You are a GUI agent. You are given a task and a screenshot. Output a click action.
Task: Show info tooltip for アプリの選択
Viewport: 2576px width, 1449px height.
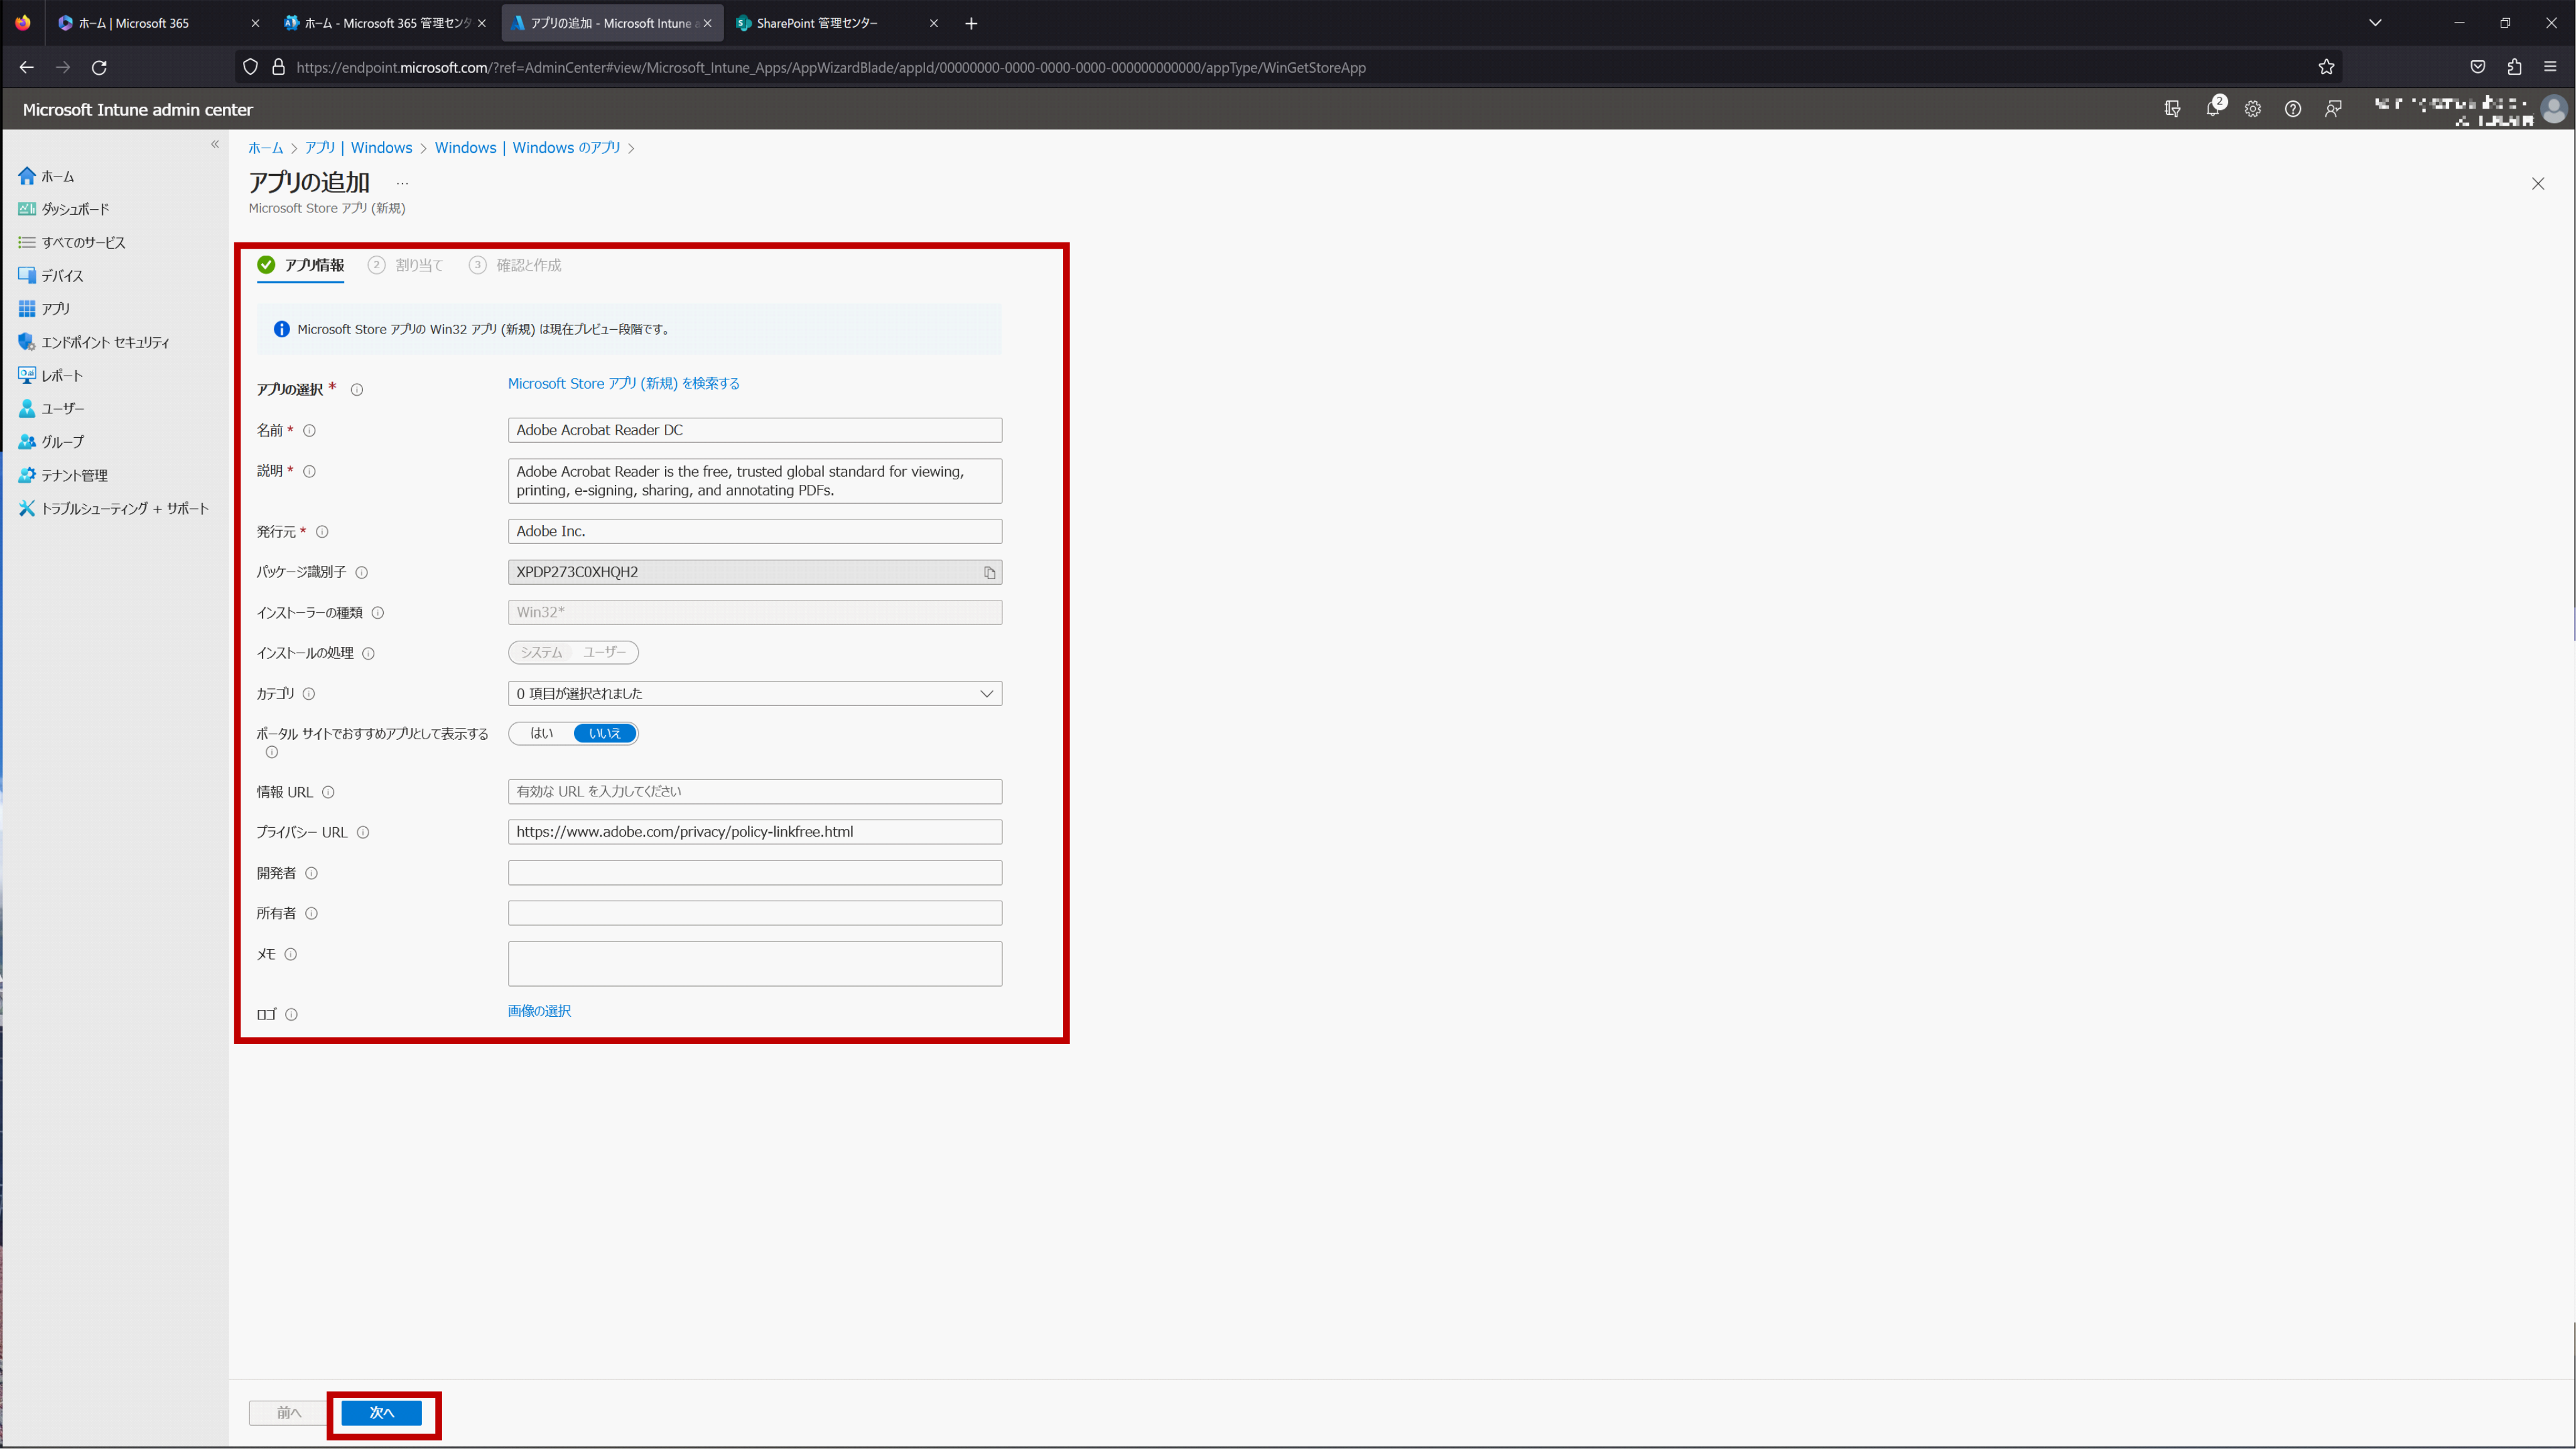[x=357, y=390]
